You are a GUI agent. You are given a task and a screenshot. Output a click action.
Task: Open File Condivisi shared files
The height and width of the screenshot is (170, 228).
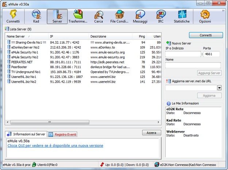[x=119, y=16]
